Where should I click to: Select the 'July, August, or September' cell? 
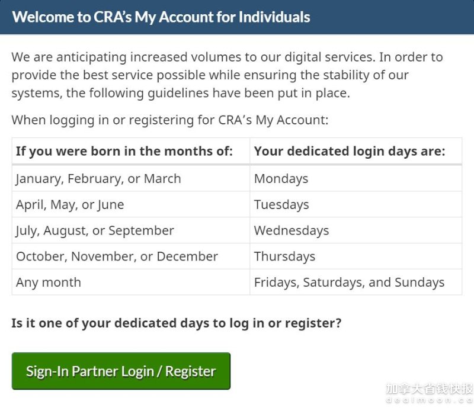(131, 230)
